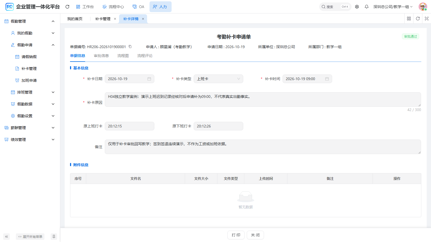This screenshot has height=242, width=431.
Task: Toggle fullscreen content icon
Action: point(427,19)
